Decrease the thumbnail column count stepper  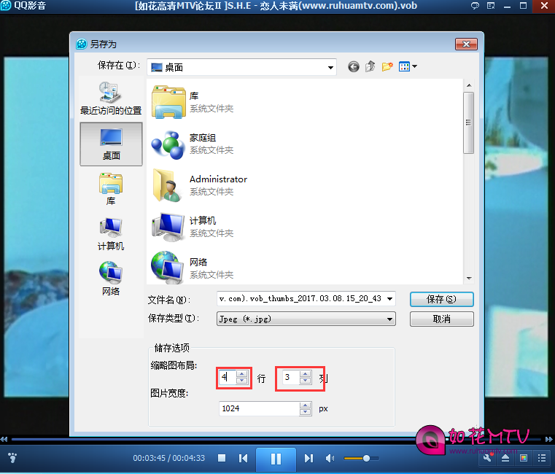pos(305,381)
